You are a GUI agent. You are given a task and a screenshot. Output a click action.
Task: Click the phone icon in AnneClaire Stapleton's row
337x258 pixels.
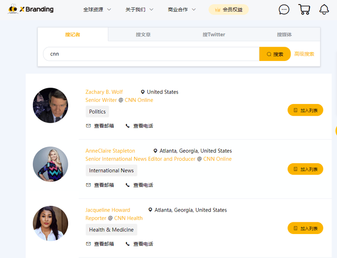128,185
